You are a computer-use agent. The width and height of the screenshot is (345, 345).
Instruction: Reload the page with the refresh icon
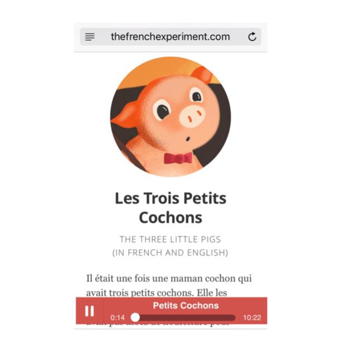click(x=252, y=37)
